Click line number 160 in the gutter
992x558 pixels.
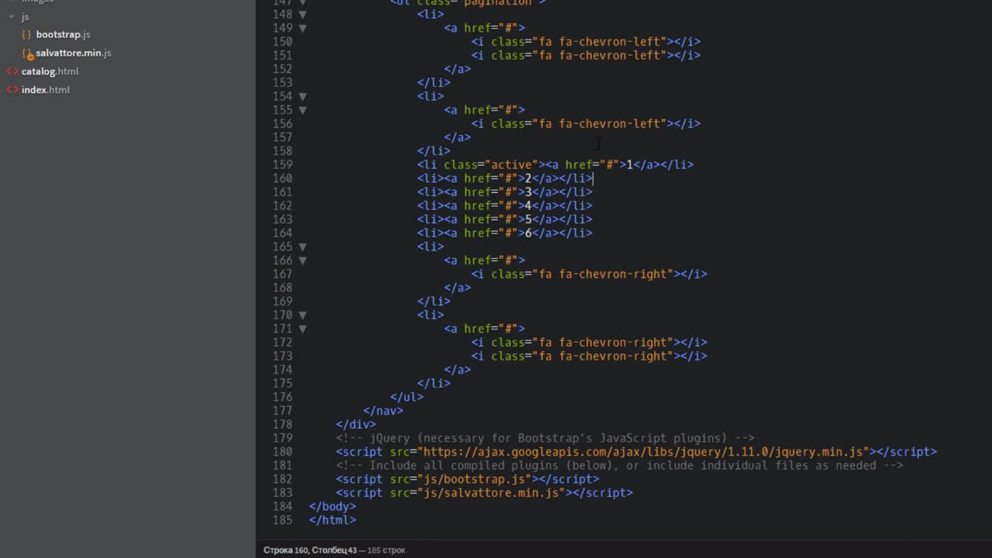click(282, 178)
